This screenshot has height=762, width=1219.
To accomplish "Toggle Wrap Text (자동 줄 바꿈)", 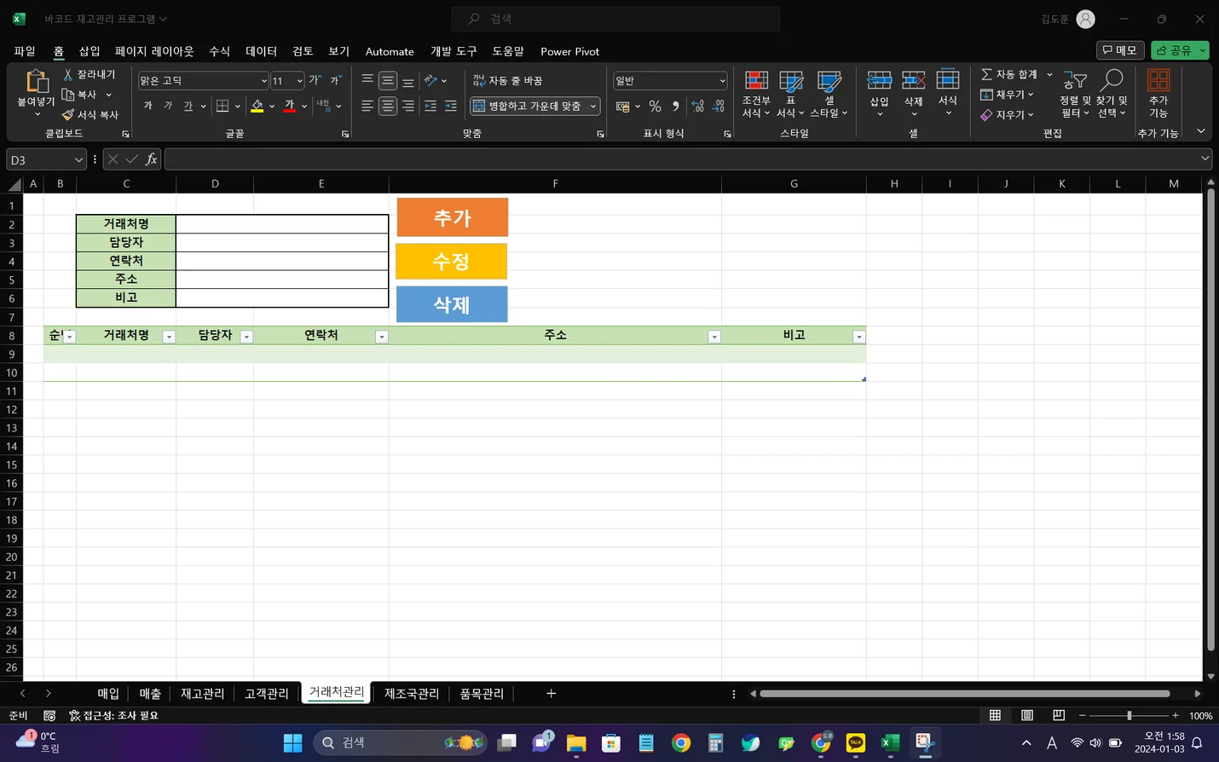I will pos(508,80).
